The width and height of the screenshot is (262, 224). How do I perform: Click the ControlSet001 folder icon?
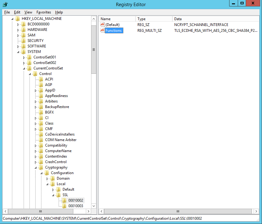(29, 57)
